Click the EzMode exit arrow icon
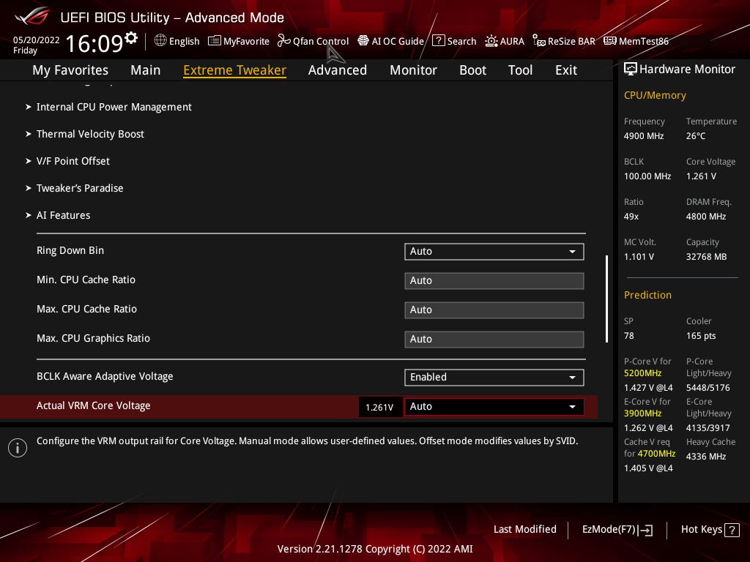The height and width of the screenshot is (562, 750). (645, 530)
